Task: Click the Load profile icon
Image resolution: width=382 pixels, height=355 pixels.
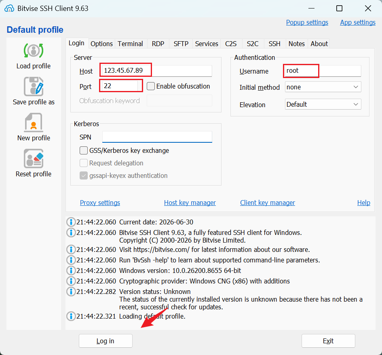Action: [34, 51]
